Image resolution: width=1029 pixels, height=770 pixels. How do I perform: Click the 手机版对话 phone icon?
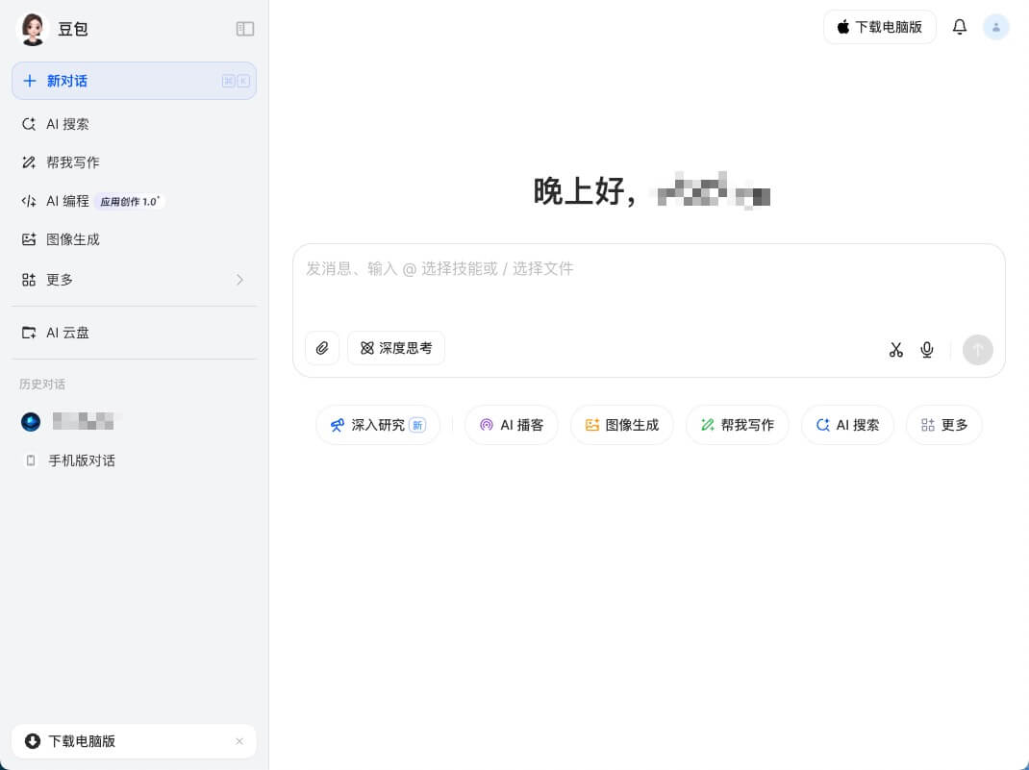(x=30, y=460)
